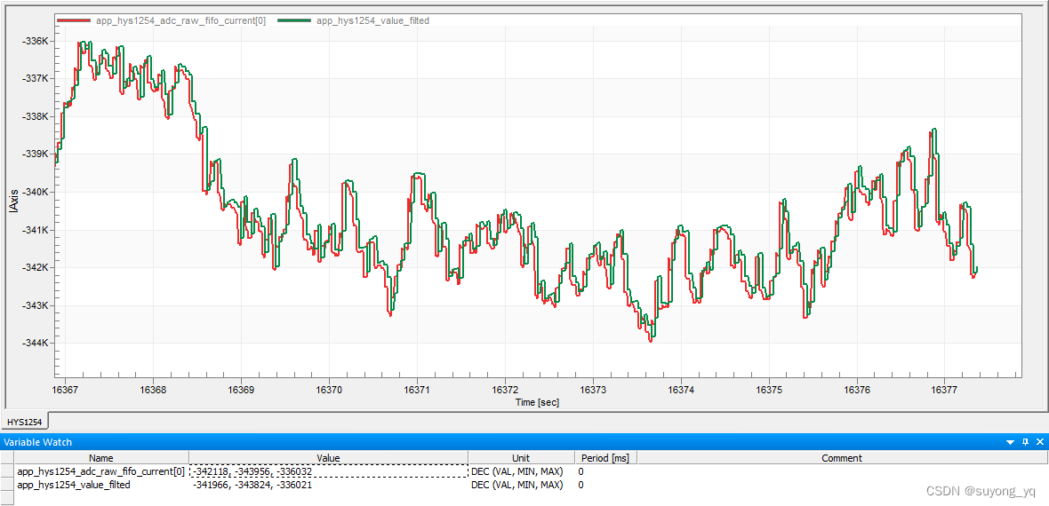
Task: Select the app_hys1254_adc_raw_fifo_current[0] row name cell
Action: pos(101,471)
